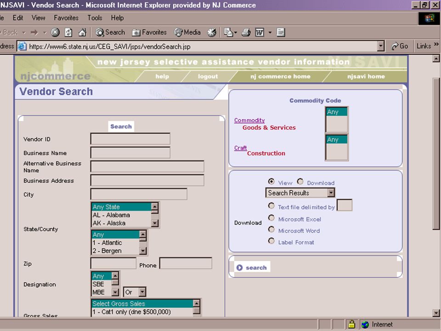This screenshot has width=441, height=331.
Task: Open the Favorites menu
Action: click(x=66, y=18)
